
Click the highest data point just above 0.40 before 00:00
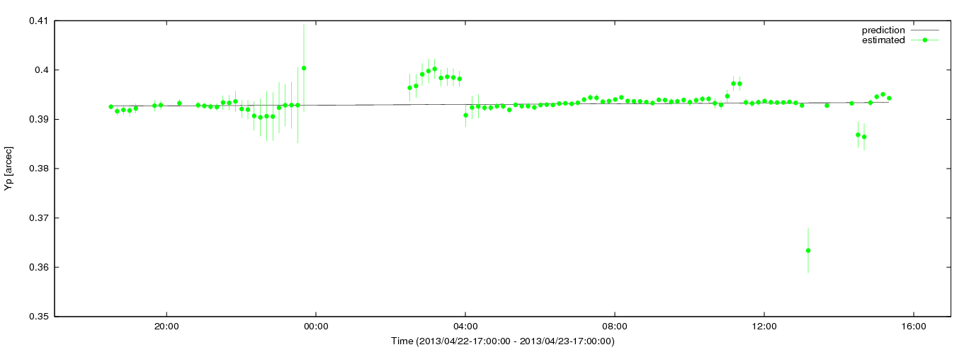(x=304, y=68)
